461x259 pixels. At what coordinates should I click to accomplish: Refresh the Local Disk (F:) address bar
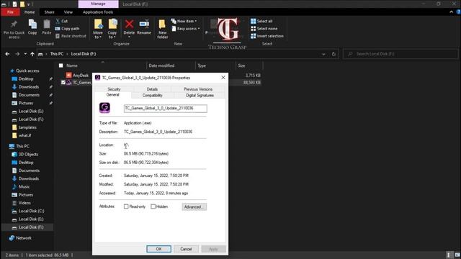(x=334, y=54)
